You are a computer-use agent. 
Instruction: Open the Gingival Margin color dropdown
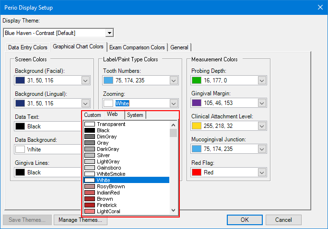[x=262, y=103]
